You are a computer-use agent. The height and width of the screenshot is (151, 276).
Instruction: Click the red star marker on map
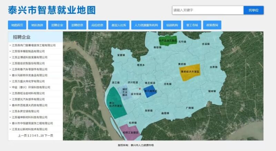(140, 89)
